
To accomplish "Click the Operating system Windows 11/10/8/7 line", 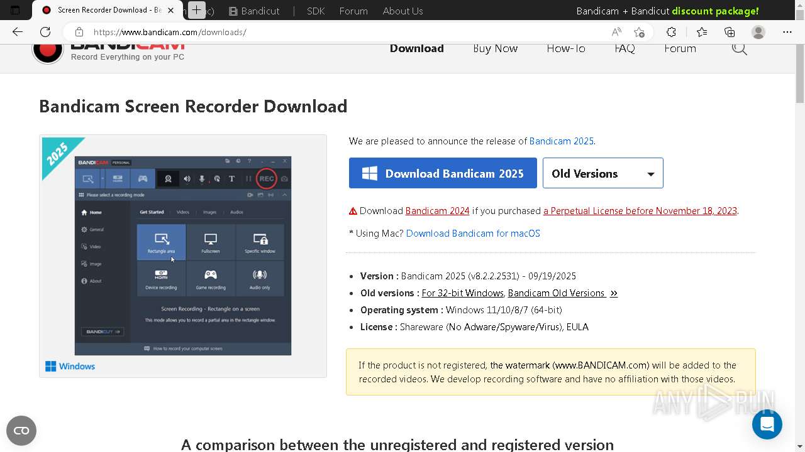I will [x=461, y=310].
